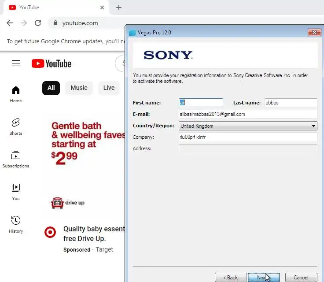Open History in YouTube sidebar
The image size is (324, 282).
[x=16, y=225]
